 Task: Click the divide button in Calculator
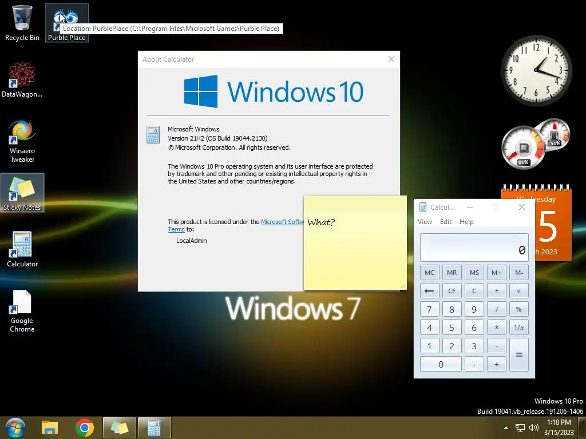coord(497,309)
